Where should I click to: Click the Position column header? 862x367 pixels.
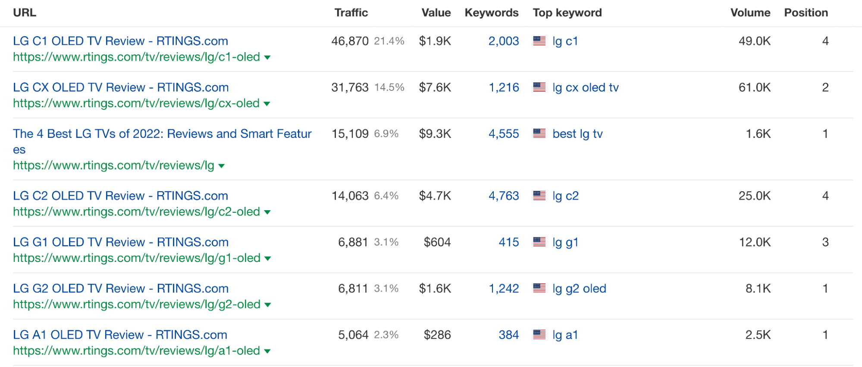pyautogui.click(x=806, y=12)
